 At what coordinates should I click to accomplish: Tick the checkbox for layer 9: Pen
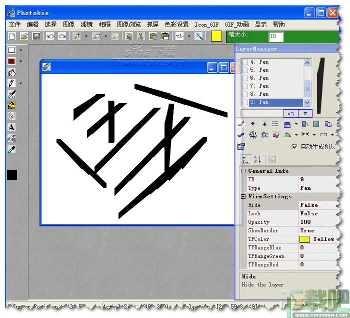(x=245, y=102)
